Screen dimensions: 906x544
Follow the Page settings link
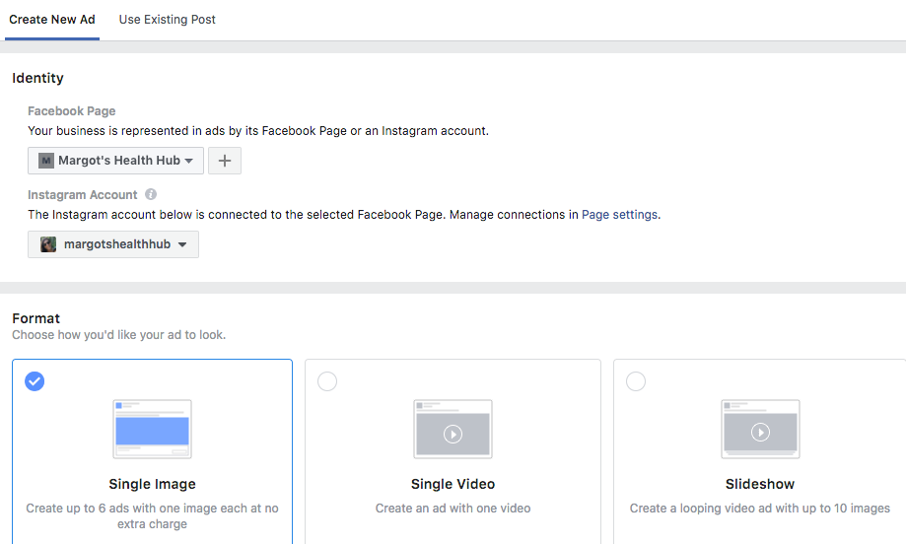coord(619,215)
